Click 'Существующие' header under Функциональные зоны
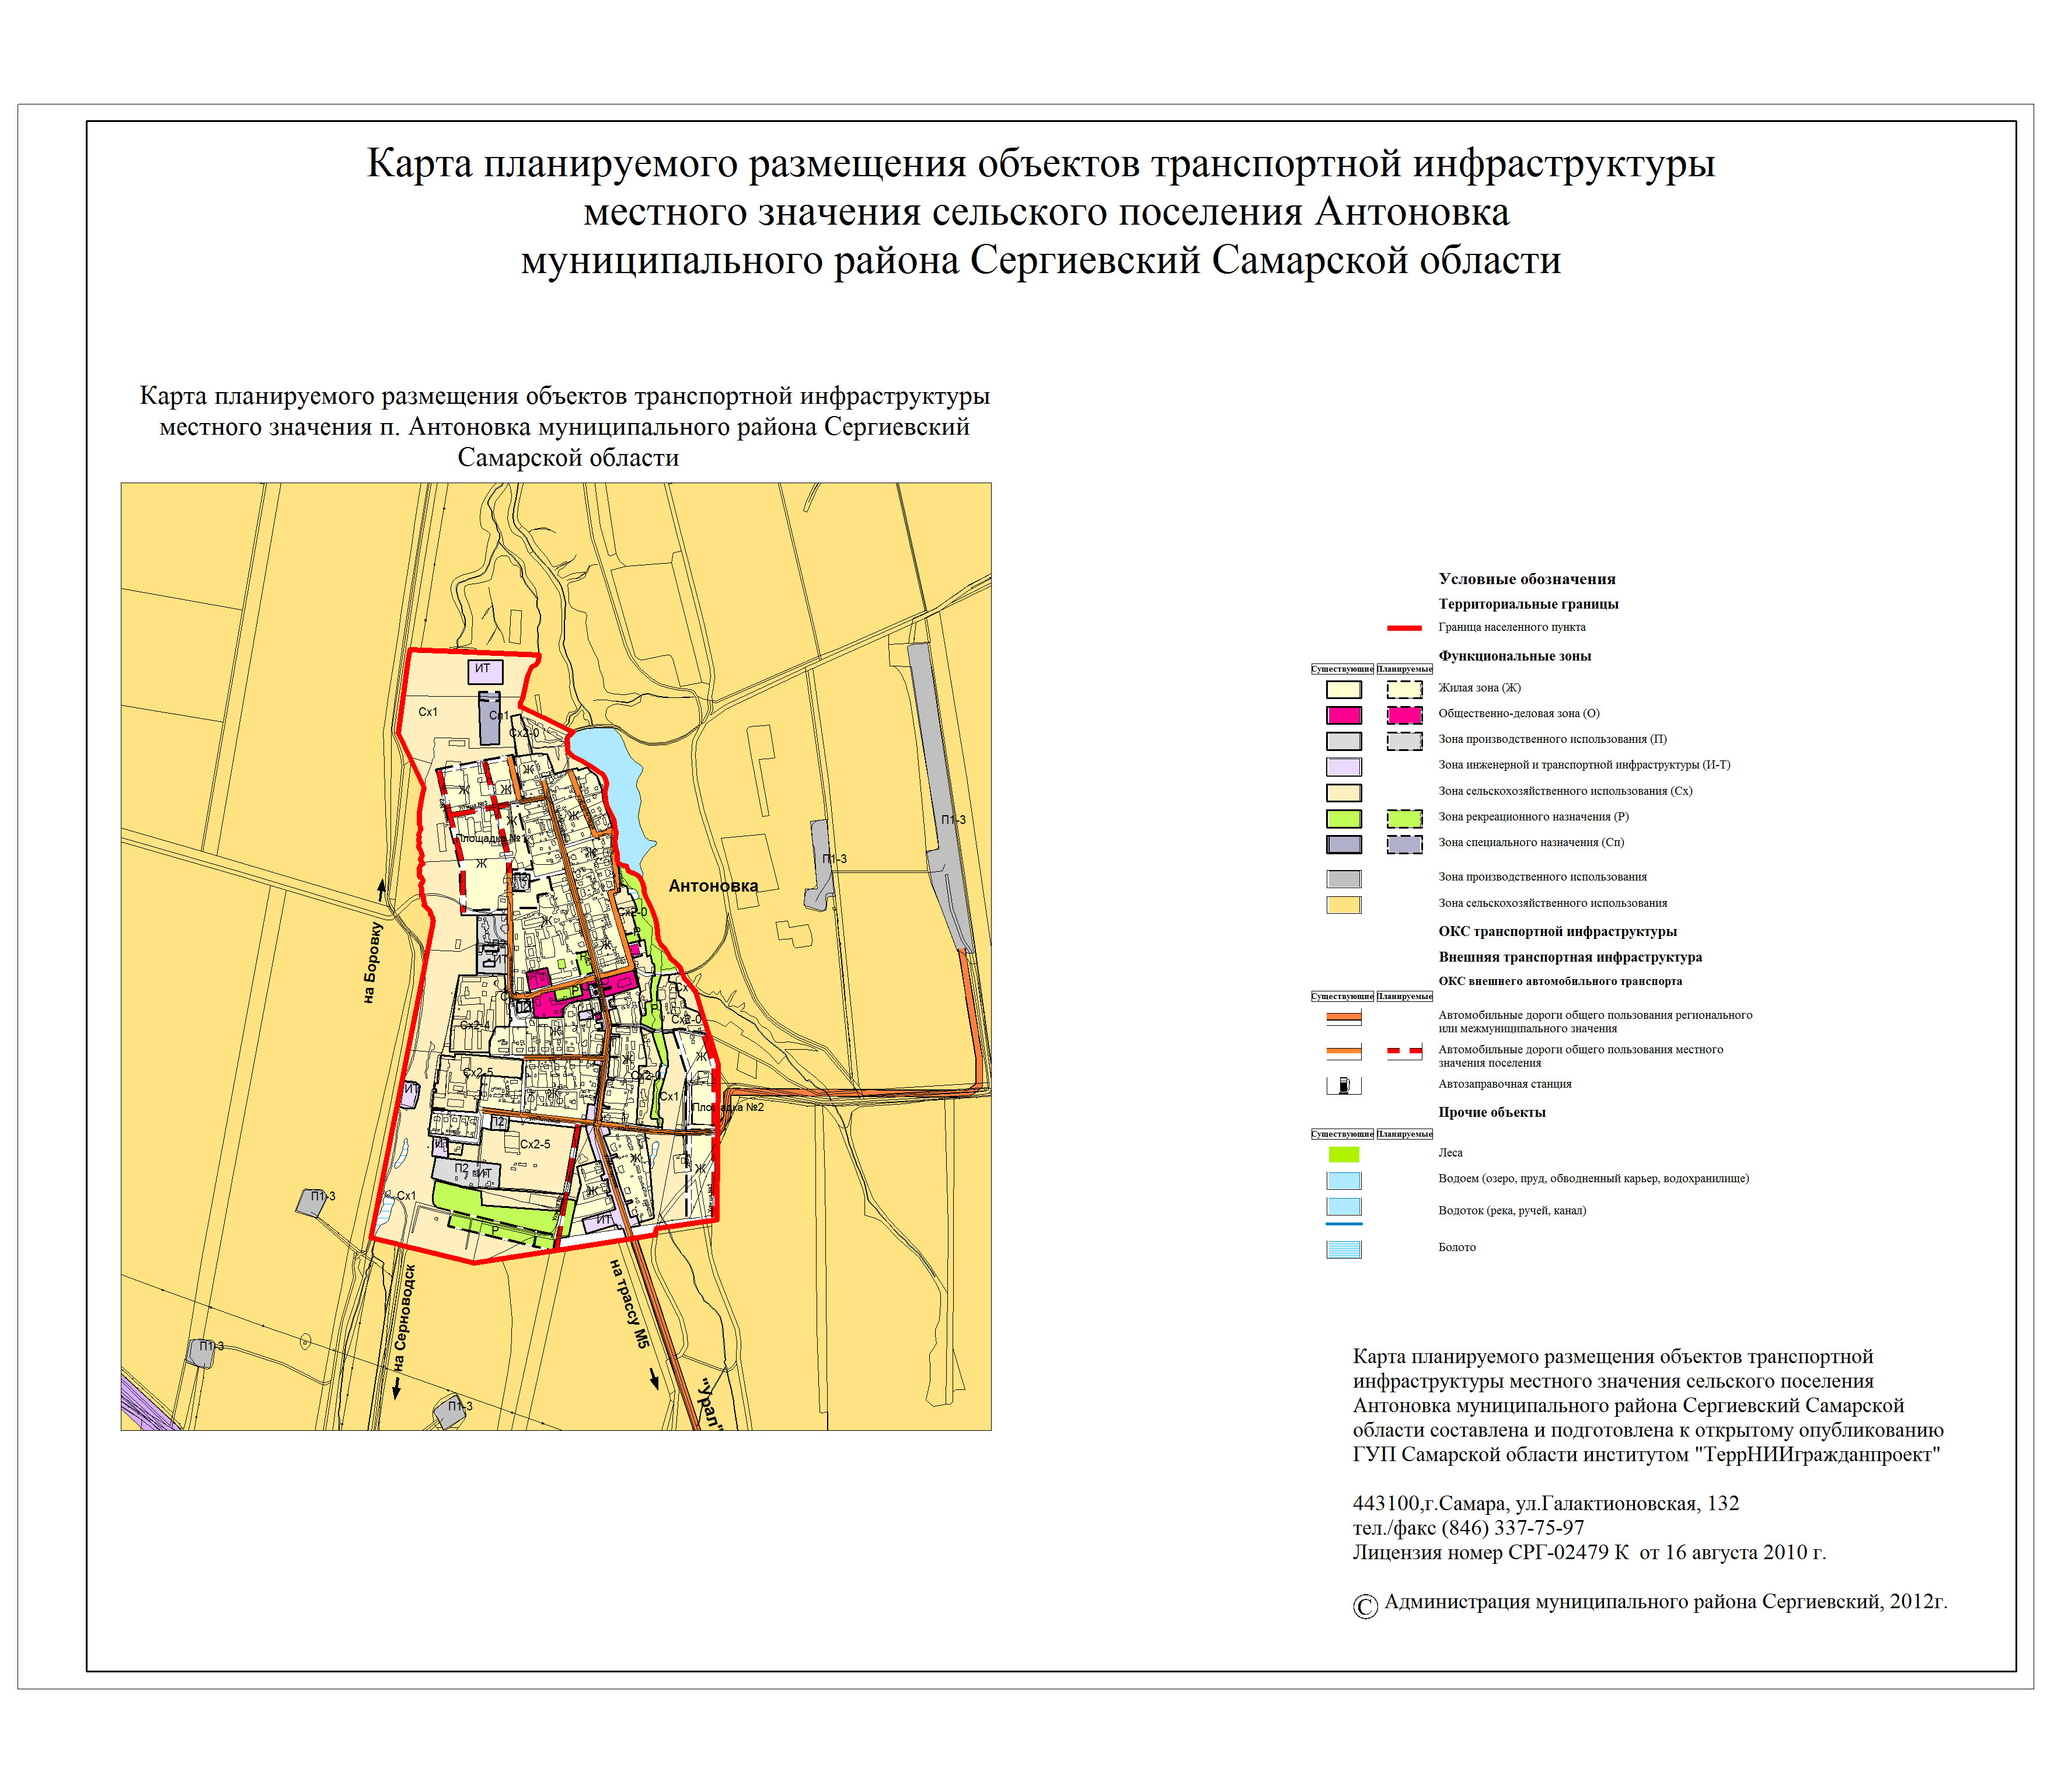The width and height of the screenshot is (2068, 1792). tap(1342, 669)
